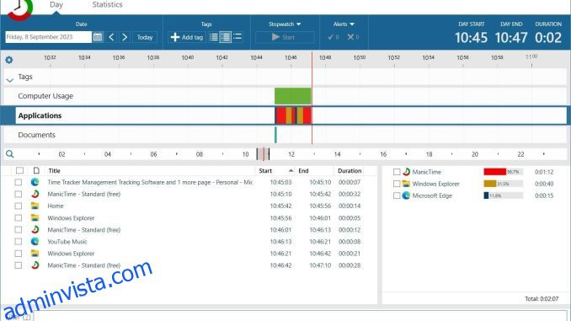Click ManicTime icon in 10:45:10 row

tap(35, 194)
